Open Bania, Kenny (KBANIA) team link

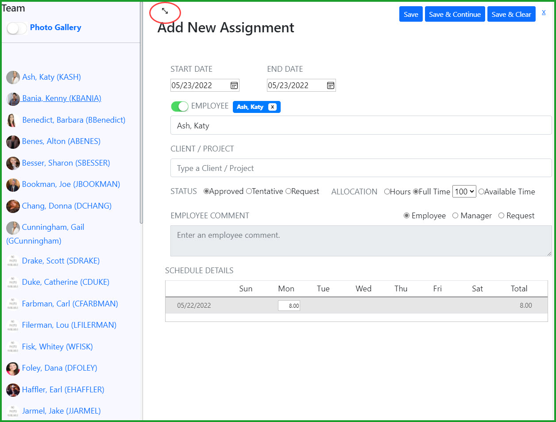coord(62,98)
